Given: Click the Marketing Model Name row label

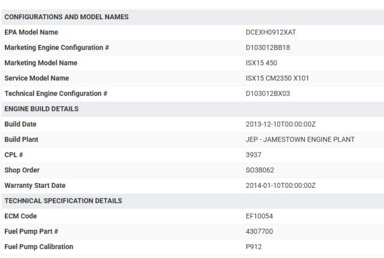Looking at the screenshot, I should pos(41,63).
